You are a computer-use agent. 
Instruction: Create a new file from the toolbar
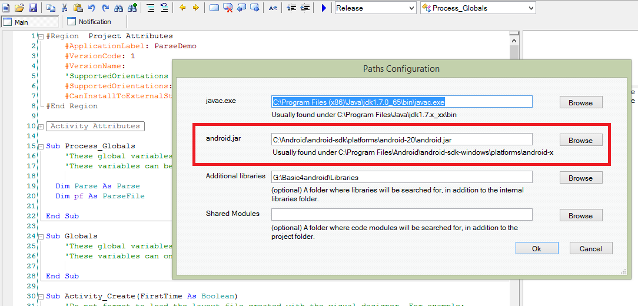(6, 8)
